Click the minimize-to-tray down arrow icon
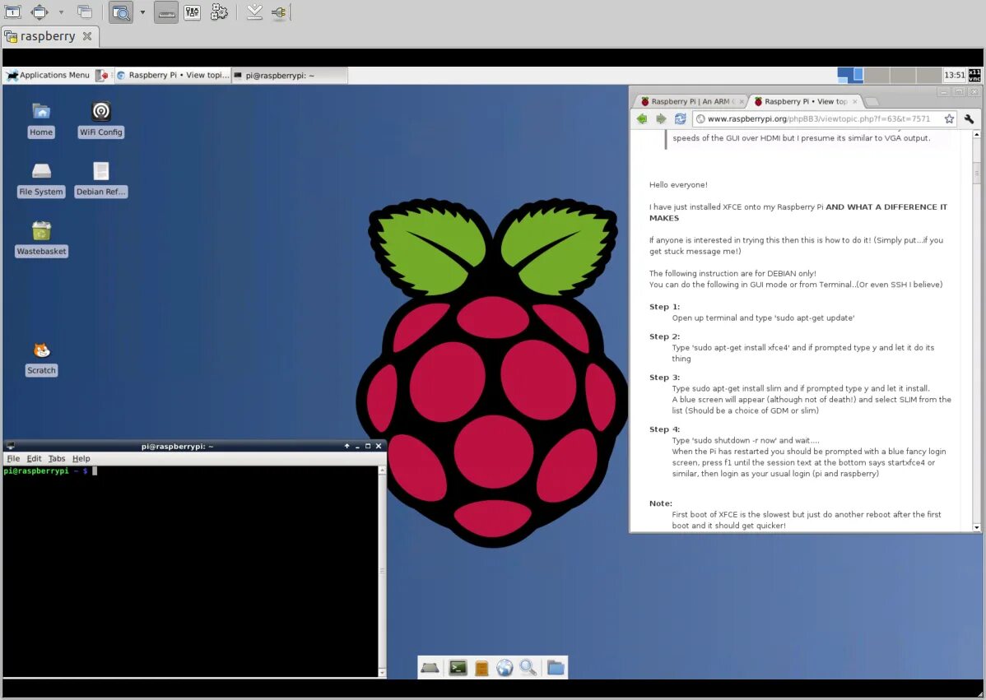Screen dimensions: 986x700 click(x=254, y=12)
